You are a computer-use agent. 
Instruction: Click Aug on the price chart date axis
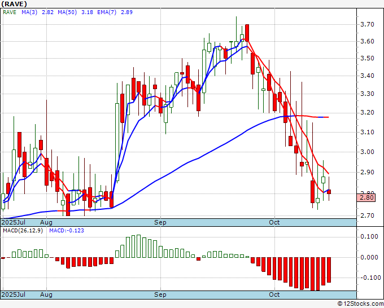46,222
